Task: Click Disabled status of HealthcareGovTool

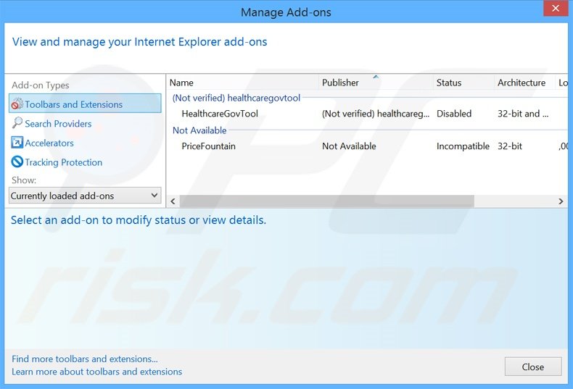Action: [454, 114]
